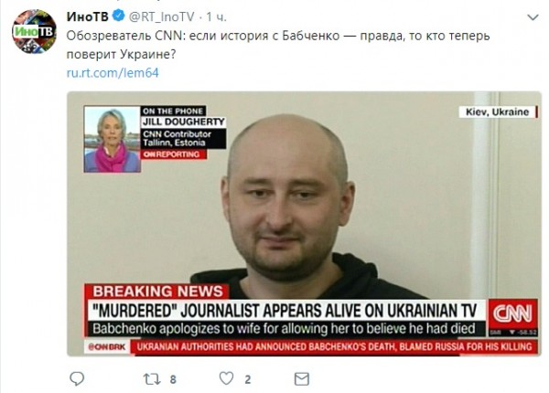
Task: Like the tweet with the heart icon
Action: (x=227, y=378)
